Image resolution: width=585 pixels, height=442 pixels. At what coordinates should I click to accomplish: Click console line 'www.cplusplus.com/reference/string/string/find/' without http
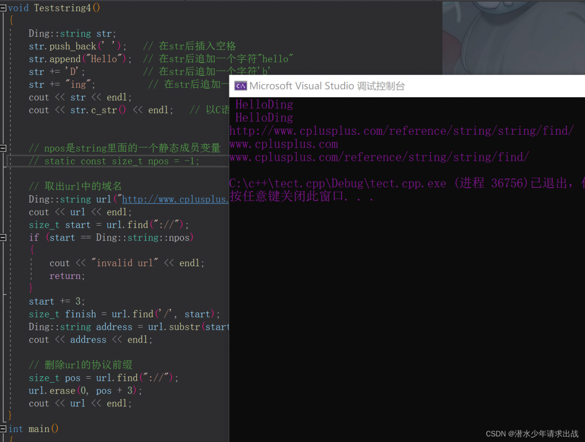click(379, 158)
